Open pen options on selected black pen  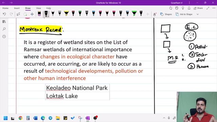[x=48, y=16]
